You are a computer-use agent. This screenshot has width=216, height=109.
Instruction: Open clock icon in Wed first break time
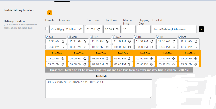coord(129,58)
